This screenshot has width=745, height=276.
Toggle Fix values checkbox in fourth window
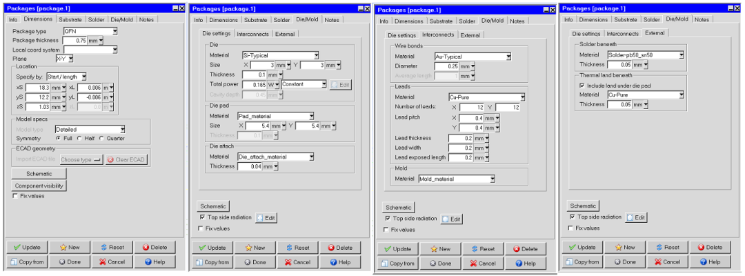click(x=571, y=228)
